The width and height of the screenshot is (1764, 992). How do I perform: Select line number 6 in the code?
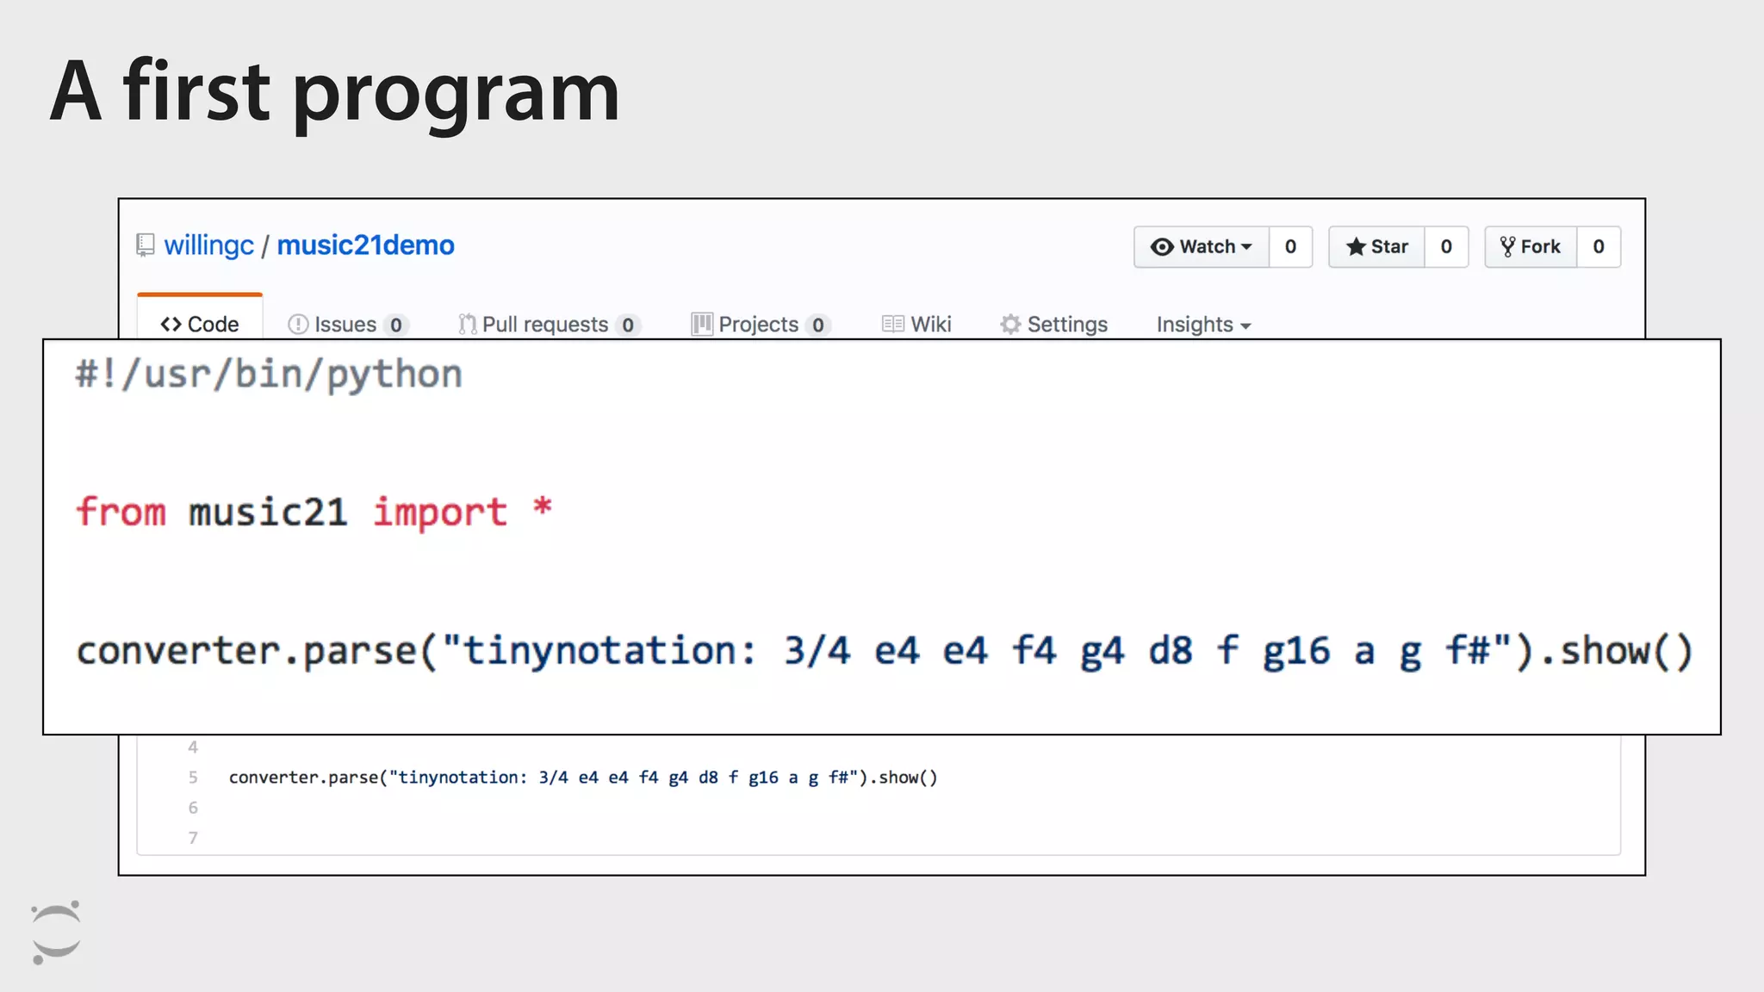pyautogui.click(x=193, y=808)
